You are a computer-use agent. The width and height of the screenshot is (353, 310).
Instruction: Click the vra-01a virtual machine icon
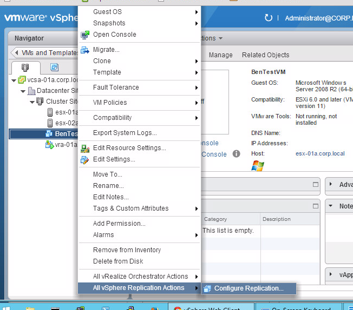49,144
